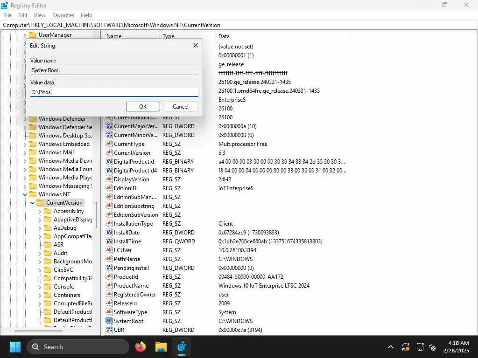Click the DisplayVersion string icon
The height and width of the screenshot is (358, 478).
click(109, 179)
